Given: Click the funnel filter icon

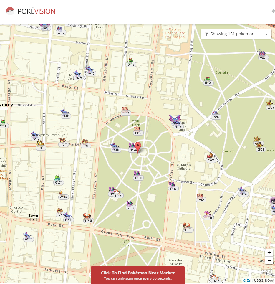Looking at the screenshot, I should tap(207, 34).
